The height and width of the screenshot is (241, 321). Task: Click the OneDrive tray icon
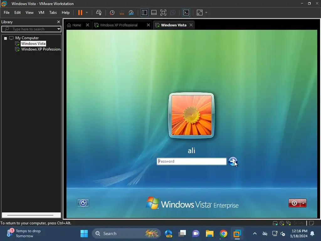265,233
